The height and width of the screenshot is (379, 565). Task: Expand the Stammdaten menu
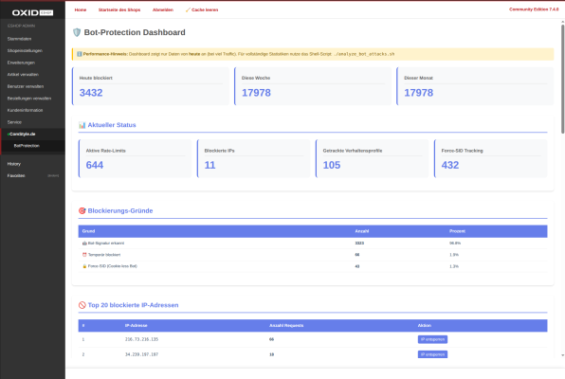point(20,39)
